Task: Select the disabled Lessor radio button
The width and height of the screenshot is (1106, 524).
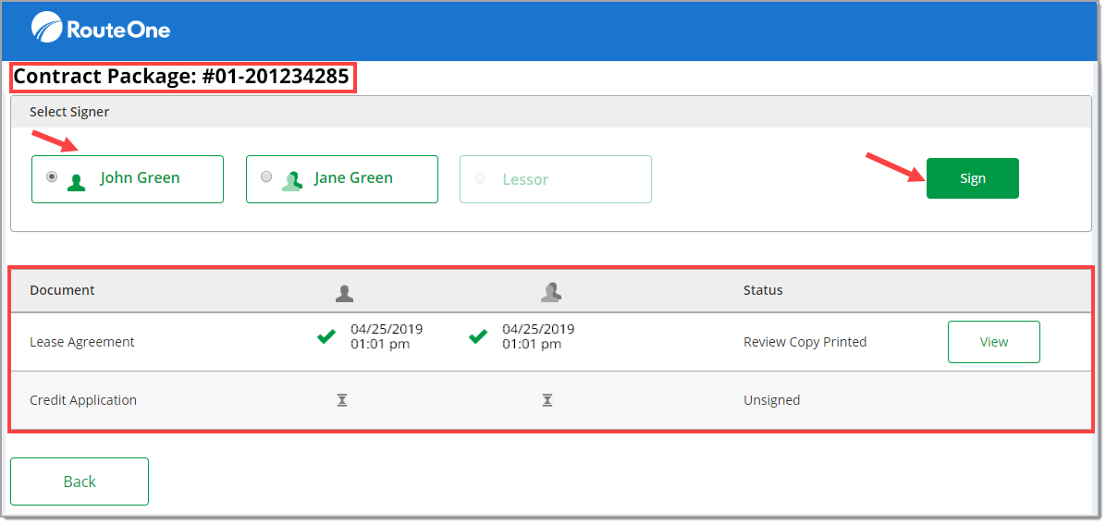Action: pos(480,178)
